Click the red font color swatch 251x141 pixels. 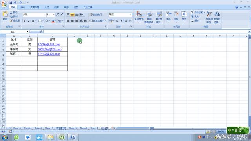click(x=53, y=21)
